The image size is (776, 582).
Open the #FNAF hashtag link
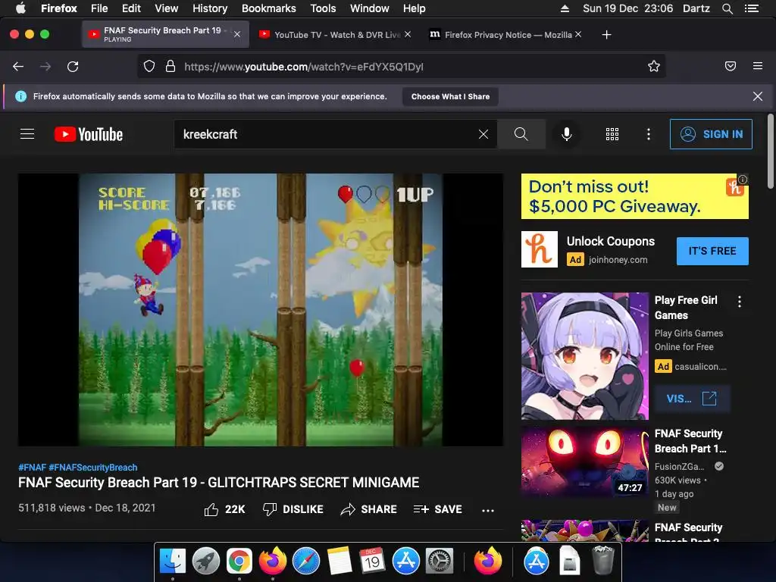click(x=32, y=467)
